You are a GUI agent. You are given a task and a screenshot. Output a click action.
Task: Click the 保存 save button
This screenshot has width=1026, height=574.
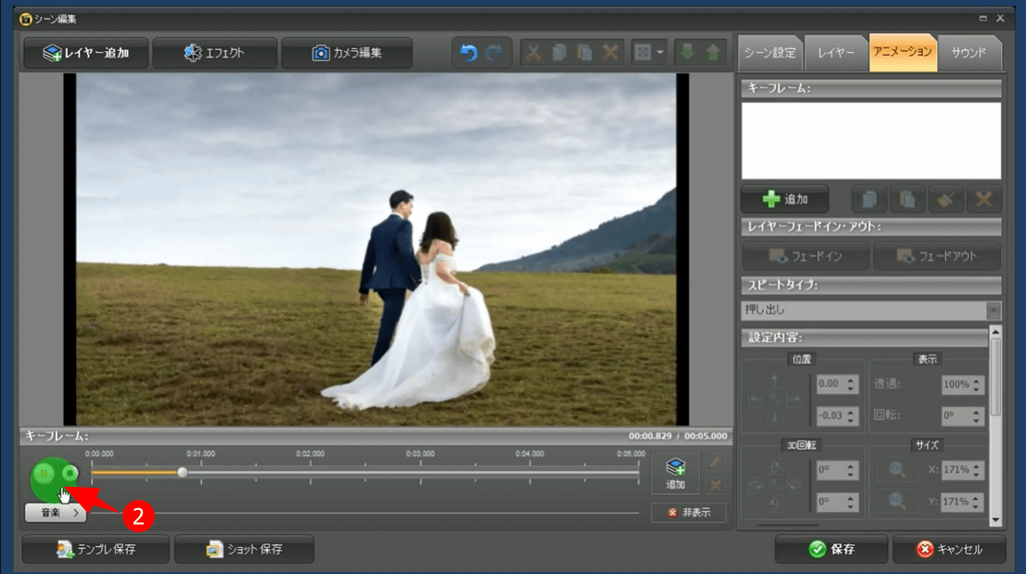point(831,549)
